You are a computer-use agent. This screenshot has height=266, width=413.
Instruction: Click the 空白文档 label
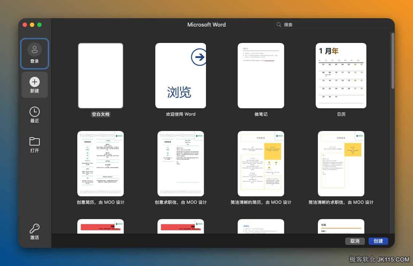(x=101, y=114)
